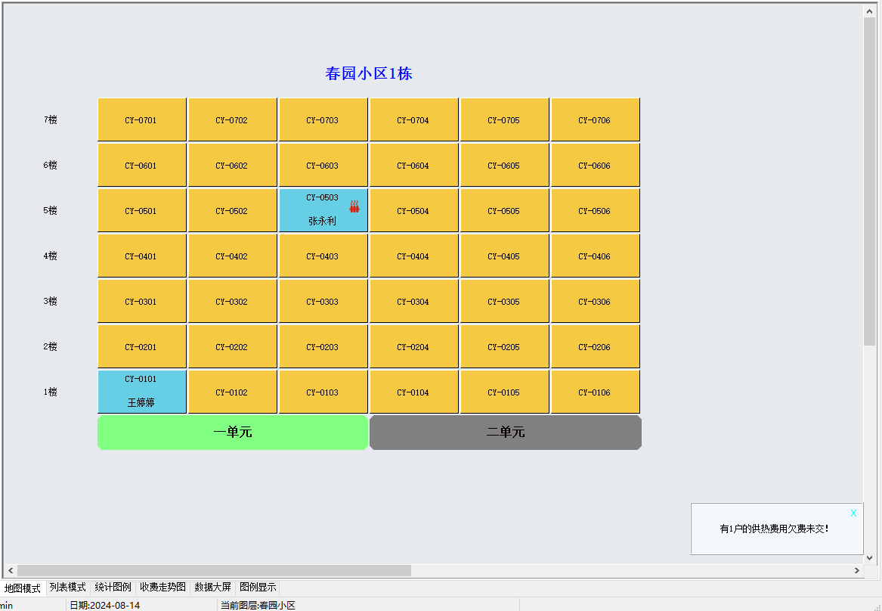Screen dimensions: 882x611
Task: Select room CY-0202
Action: (x=232, y=346)
